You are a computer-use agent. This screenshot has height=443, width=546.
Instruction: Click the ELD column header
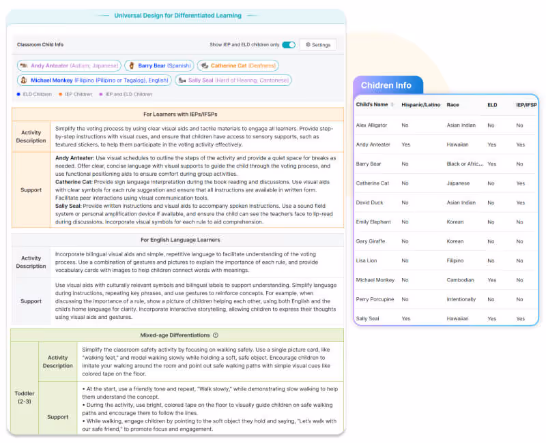(x=492, y=105)
